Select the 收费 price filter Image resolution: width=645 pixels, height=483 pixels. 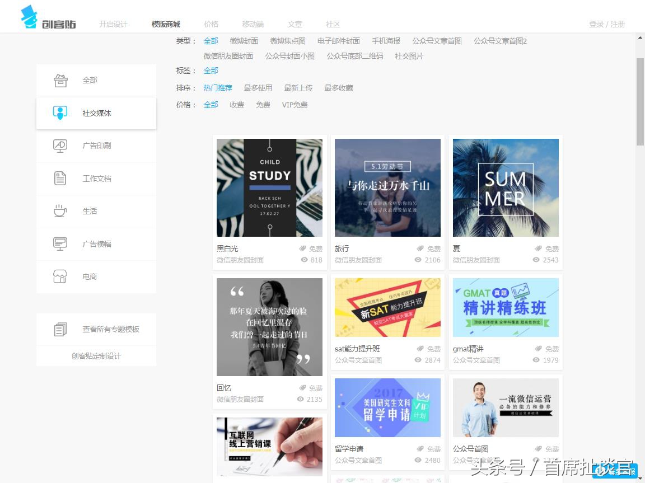(236, 105)
